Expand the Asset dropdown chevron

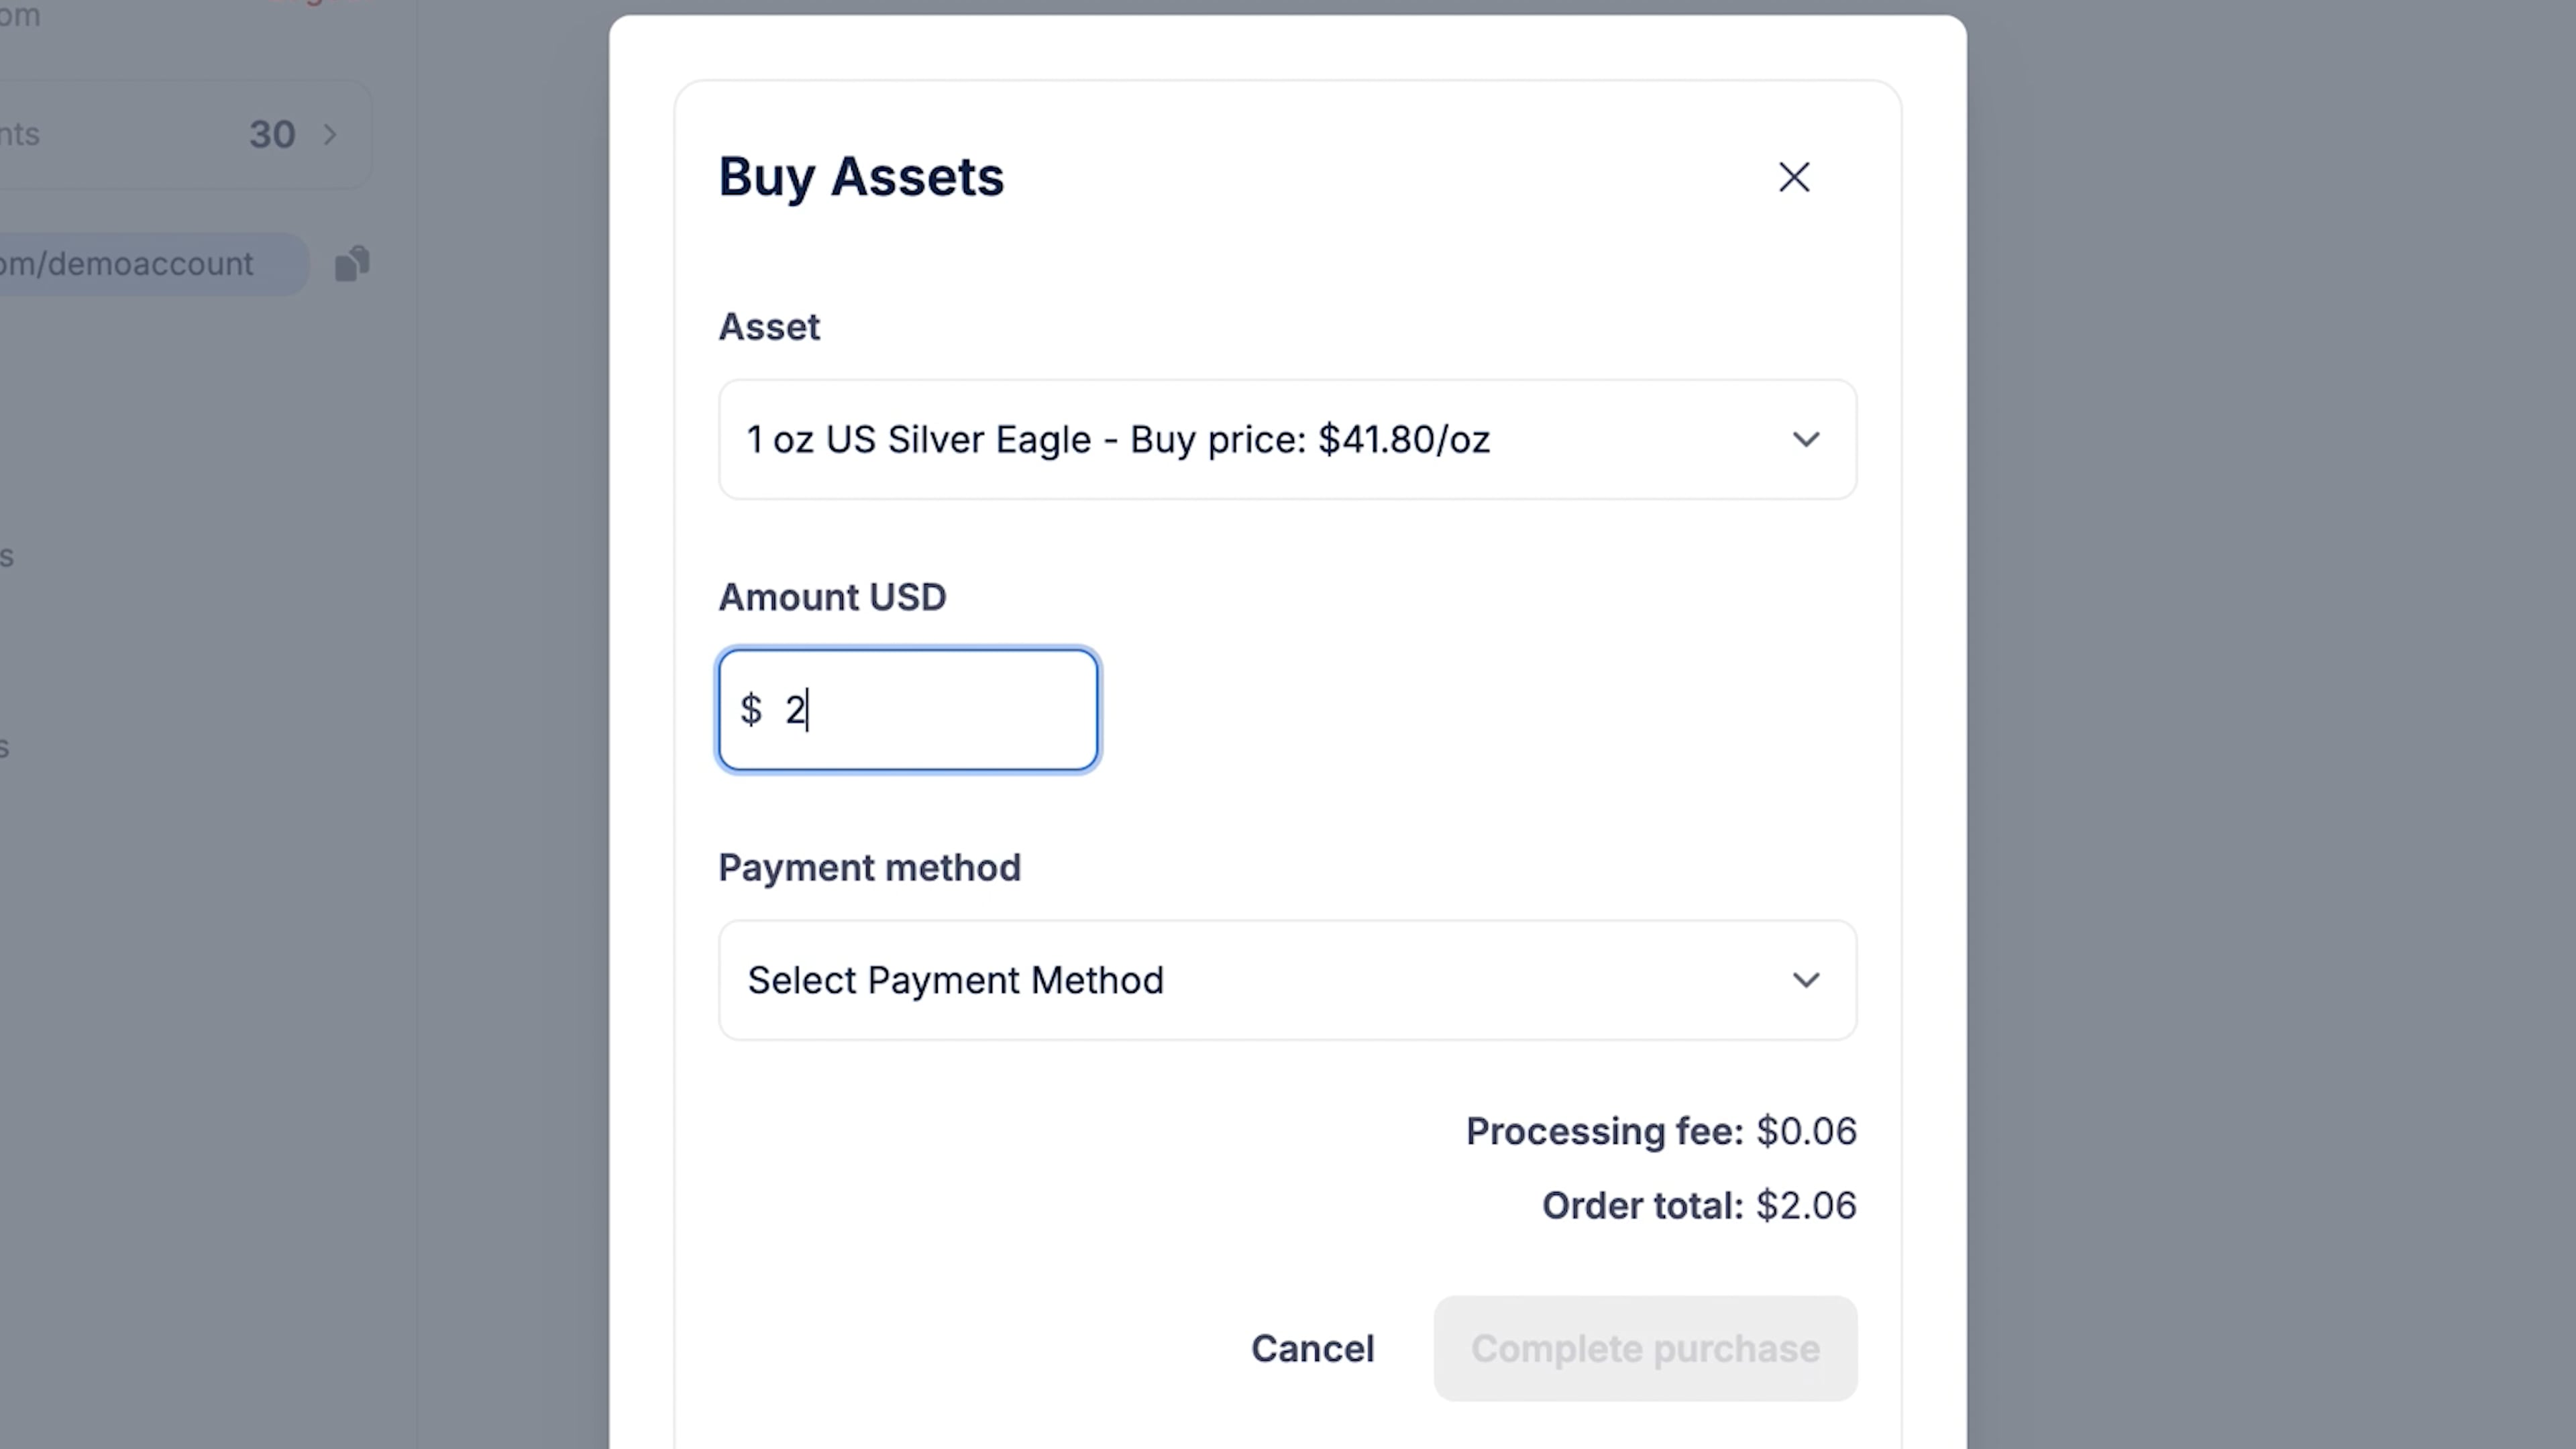click(x=1805, y=440)
